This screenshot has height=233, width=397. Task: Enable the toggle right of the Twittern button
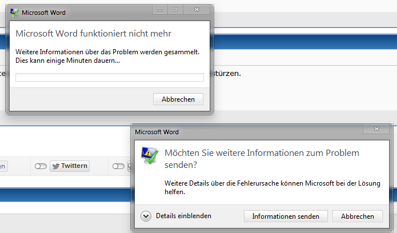pyautogui.click(x=118, y=166)
